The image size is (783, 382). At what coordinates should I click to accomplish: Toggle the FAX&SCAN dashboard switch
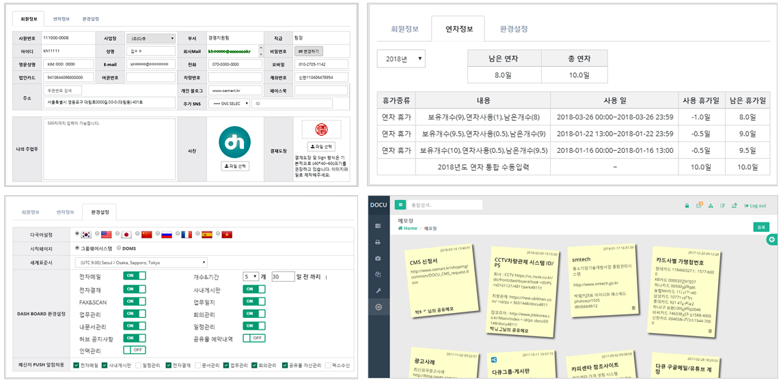coord(135,302)
